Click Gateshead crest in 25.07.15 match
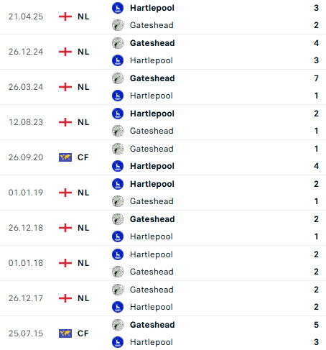 [x=118, y=325]
